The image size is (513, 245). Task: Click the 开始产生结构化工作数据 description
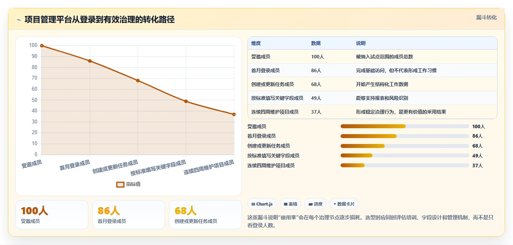382,84
